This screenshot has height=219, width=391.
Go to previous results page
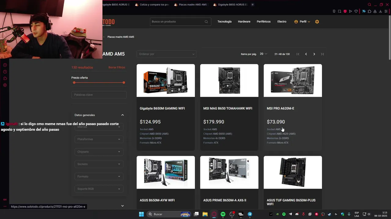[306, 54]
